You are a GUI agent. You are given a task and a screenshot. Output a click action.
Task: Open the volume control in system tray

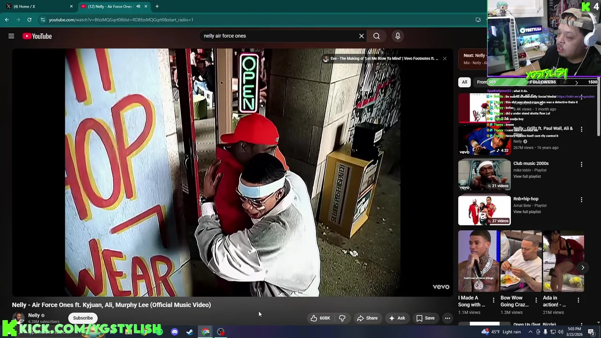(x=560, y=332)
